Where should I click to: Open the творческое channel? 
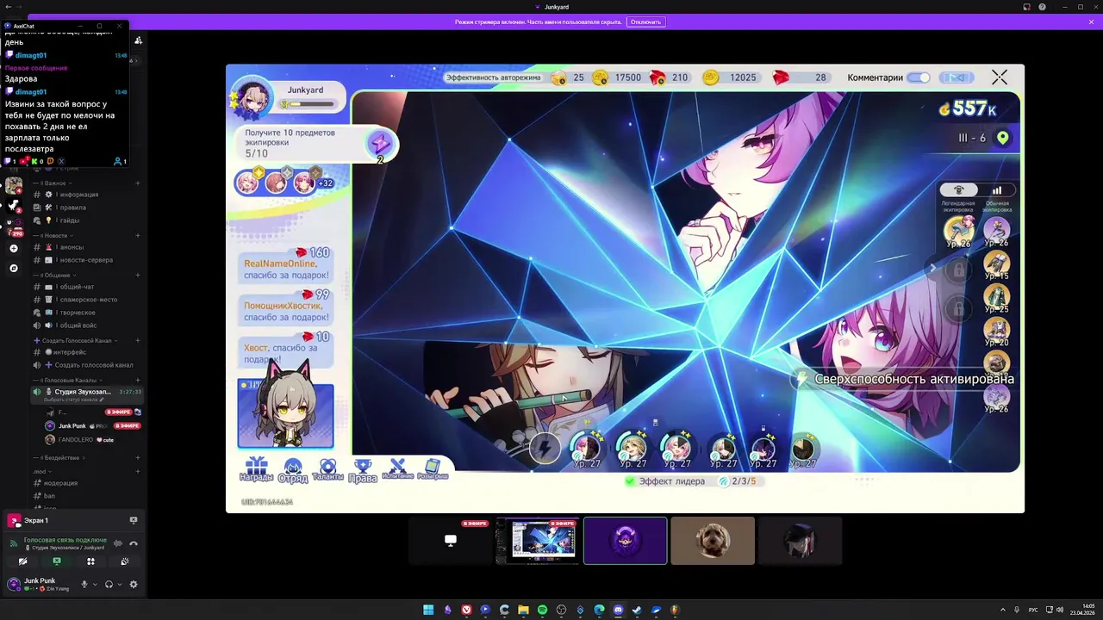[x=77, y=313]
